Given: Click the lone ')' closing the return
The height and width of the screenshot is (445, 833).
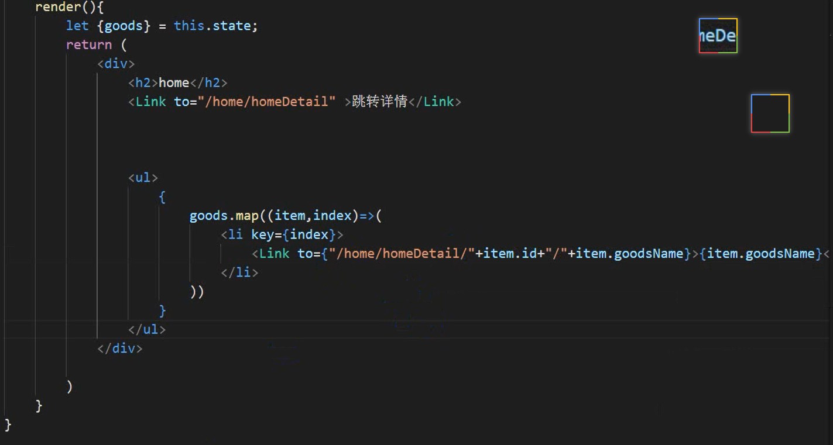Looking at the screenshot, I should pos(70,386).
